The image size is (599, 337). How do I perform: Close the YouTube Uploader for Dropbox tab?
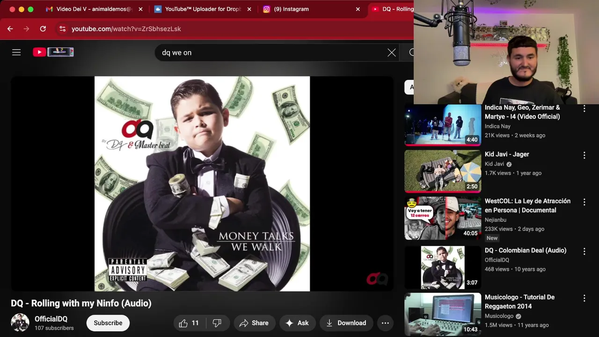pos(249,9)
